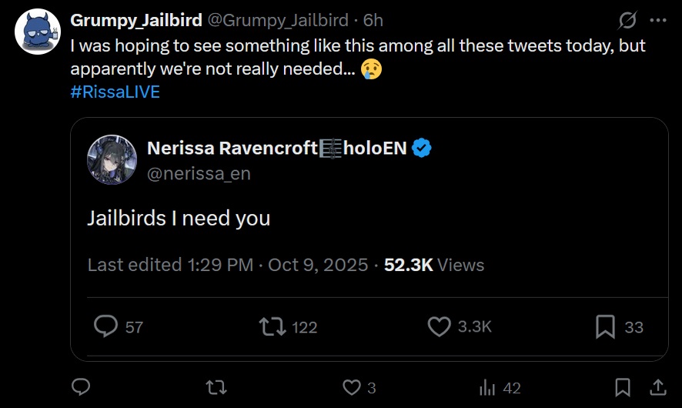Bookmark the quoted tweet with 33 bookmarks

coord(605,326)
